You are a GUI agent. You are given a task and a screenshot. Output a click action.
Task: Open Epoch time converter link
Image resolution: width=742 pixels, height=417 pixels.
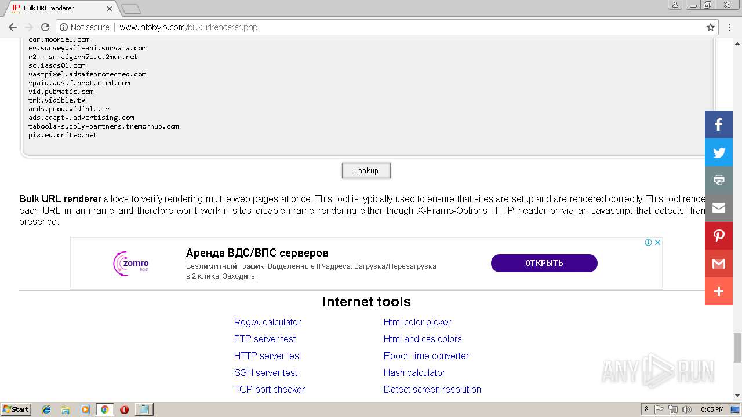point(426,356)
